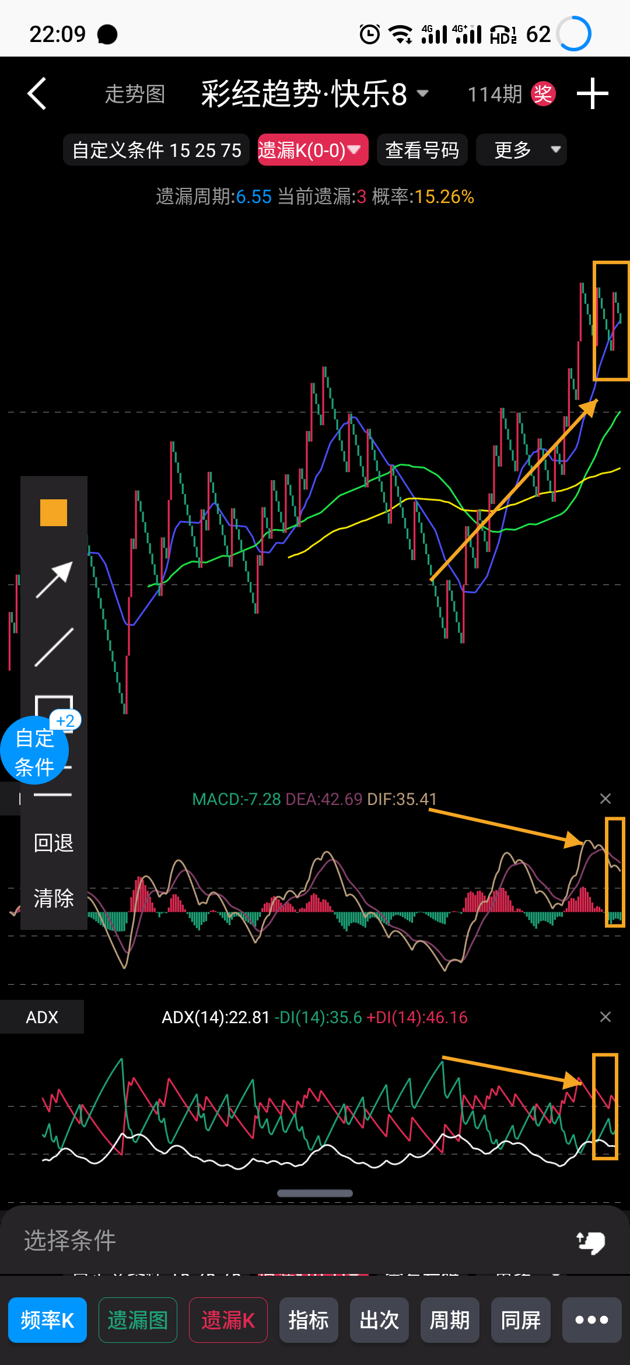Tap the plus icon in header
Screen dimensions: 630x1365
click(x=592, y=94)
